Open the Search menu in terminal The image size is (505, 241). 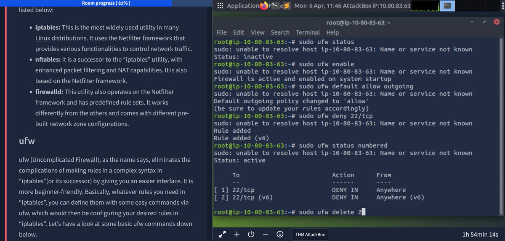280,32
